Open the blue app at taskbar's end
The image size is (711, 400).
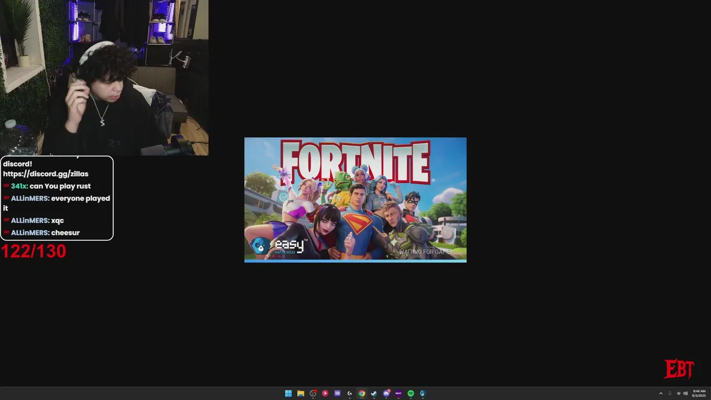[x=423, y=393]
